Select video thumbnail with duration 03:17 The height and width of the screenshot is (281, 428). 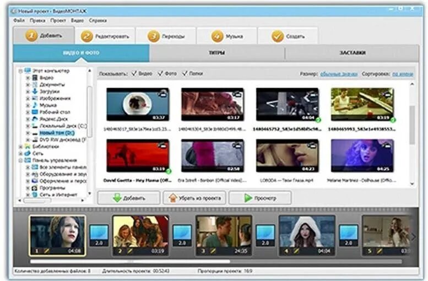213,104
